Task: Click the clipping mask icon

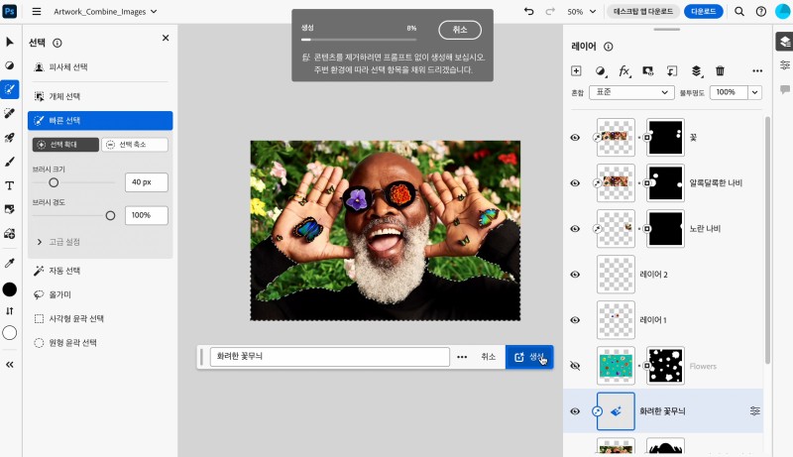Action: pyautogui.click(x=672, y=70)
